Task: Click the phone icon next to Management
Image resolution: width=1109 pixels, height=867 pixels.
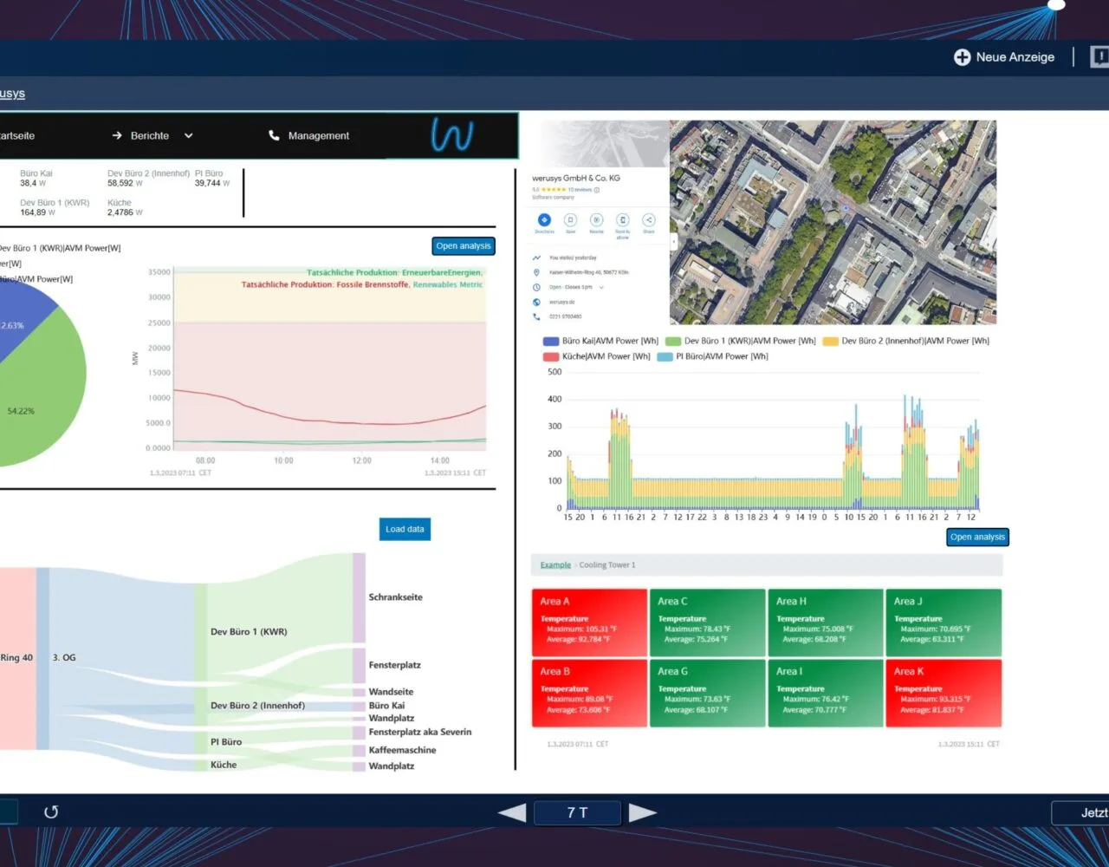Action: click(272, 135)
